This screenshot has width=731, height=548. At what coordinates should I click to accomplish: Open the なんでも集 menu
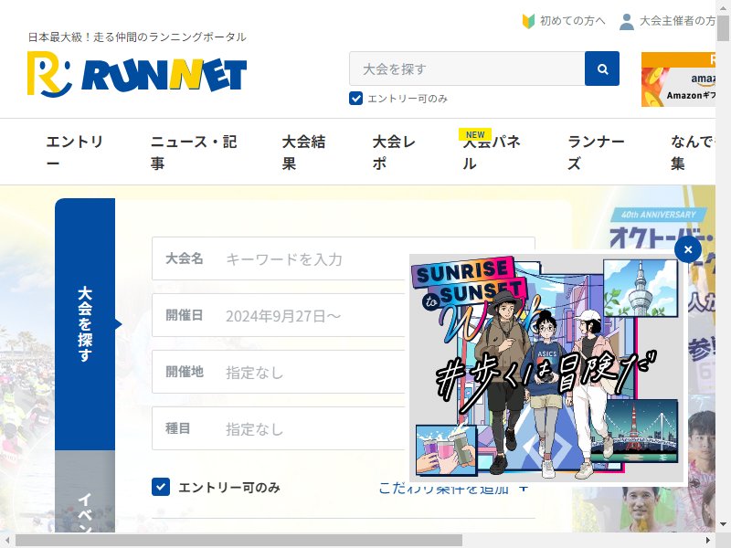[693, 152]
